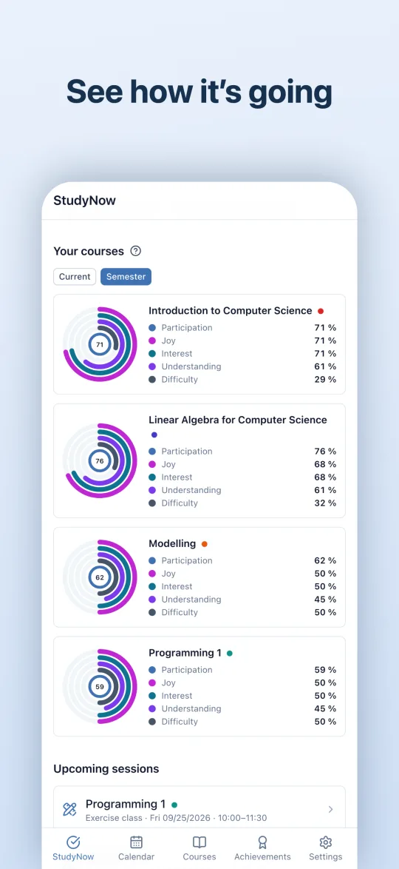Image resolution: width=399 pixels, height=869 pixels.
Task: Click the orange dot beside Modelling
Action: pos(204,543)
